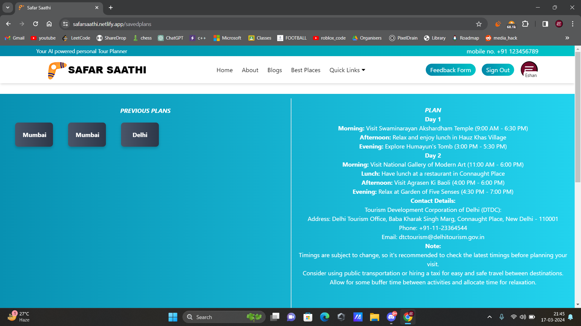The width and height of the screenshot is (581, 326).
Task: Reload the page with the refresh icon
Action: 35,24
